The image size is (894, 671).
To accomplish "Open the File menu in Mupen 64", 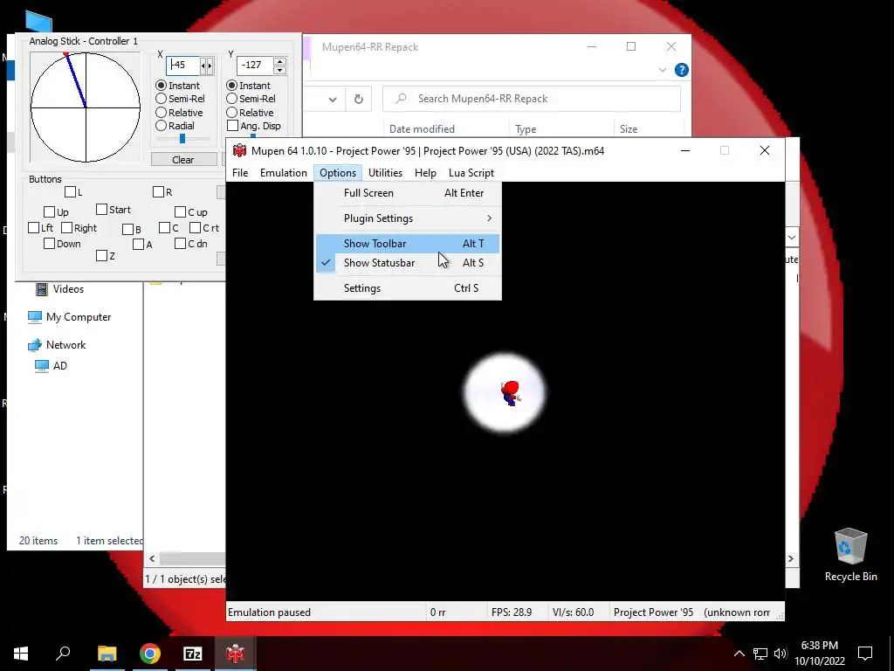I will pos(240,172).
